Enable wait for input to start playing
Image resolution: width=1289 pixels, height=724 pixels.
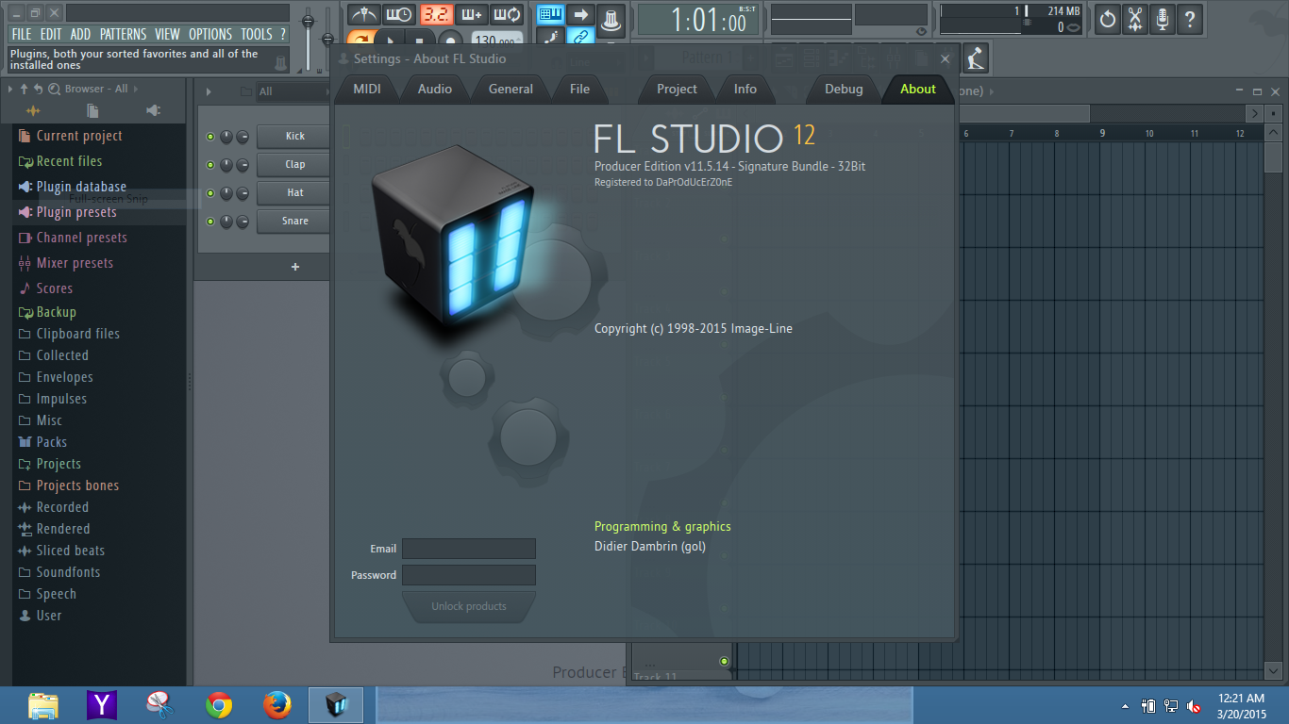coord(398,15)
